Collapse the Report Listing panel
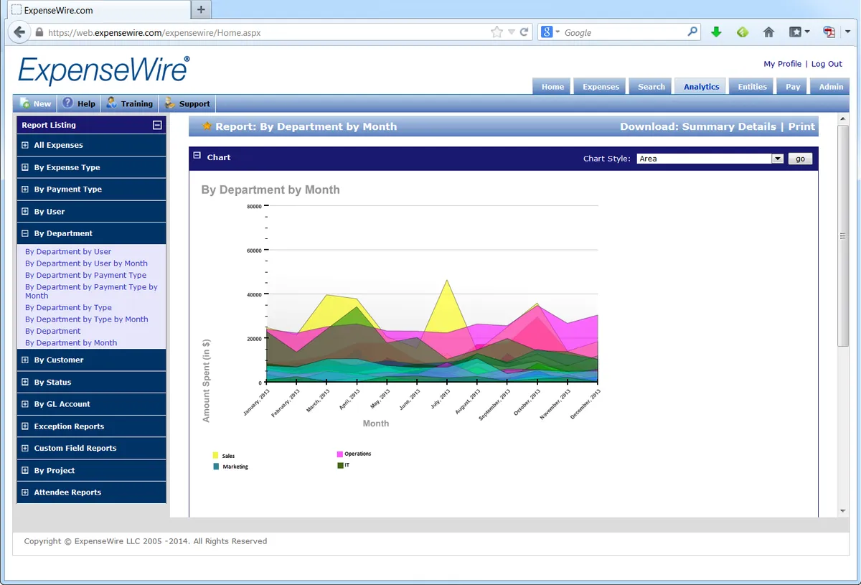Image resolution: width=861 pixels, height=585 pixels. point(157,125)
